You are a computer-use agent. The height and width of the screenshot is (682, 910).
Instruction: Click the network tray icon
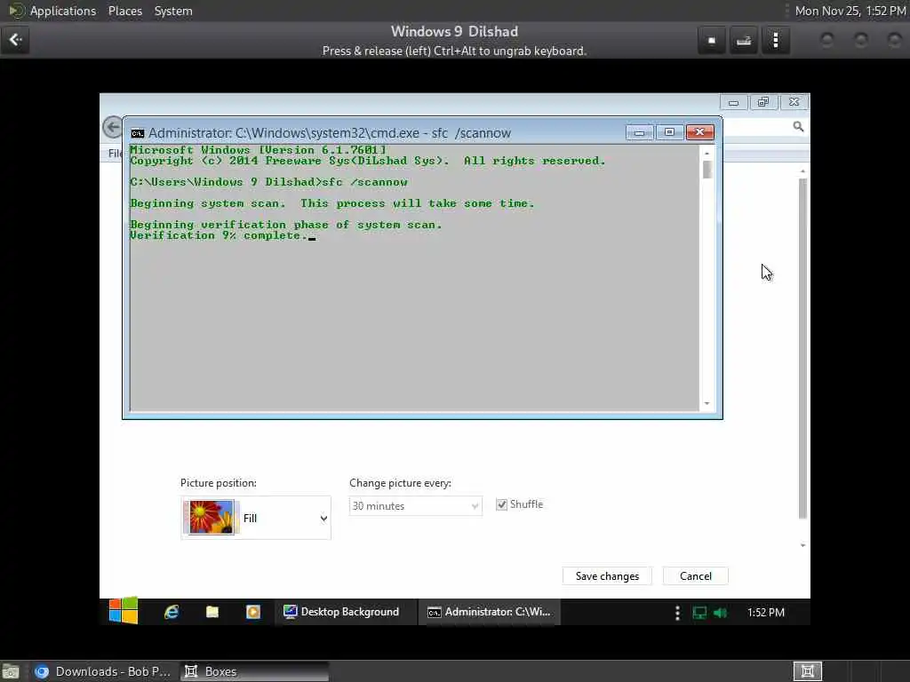pyautogui.click(x=699, y=613)
